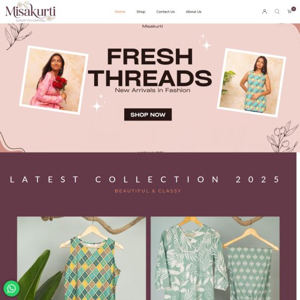300x300 pixels.
Task: Click the cart item count badge
Action: tap(294, 9)
